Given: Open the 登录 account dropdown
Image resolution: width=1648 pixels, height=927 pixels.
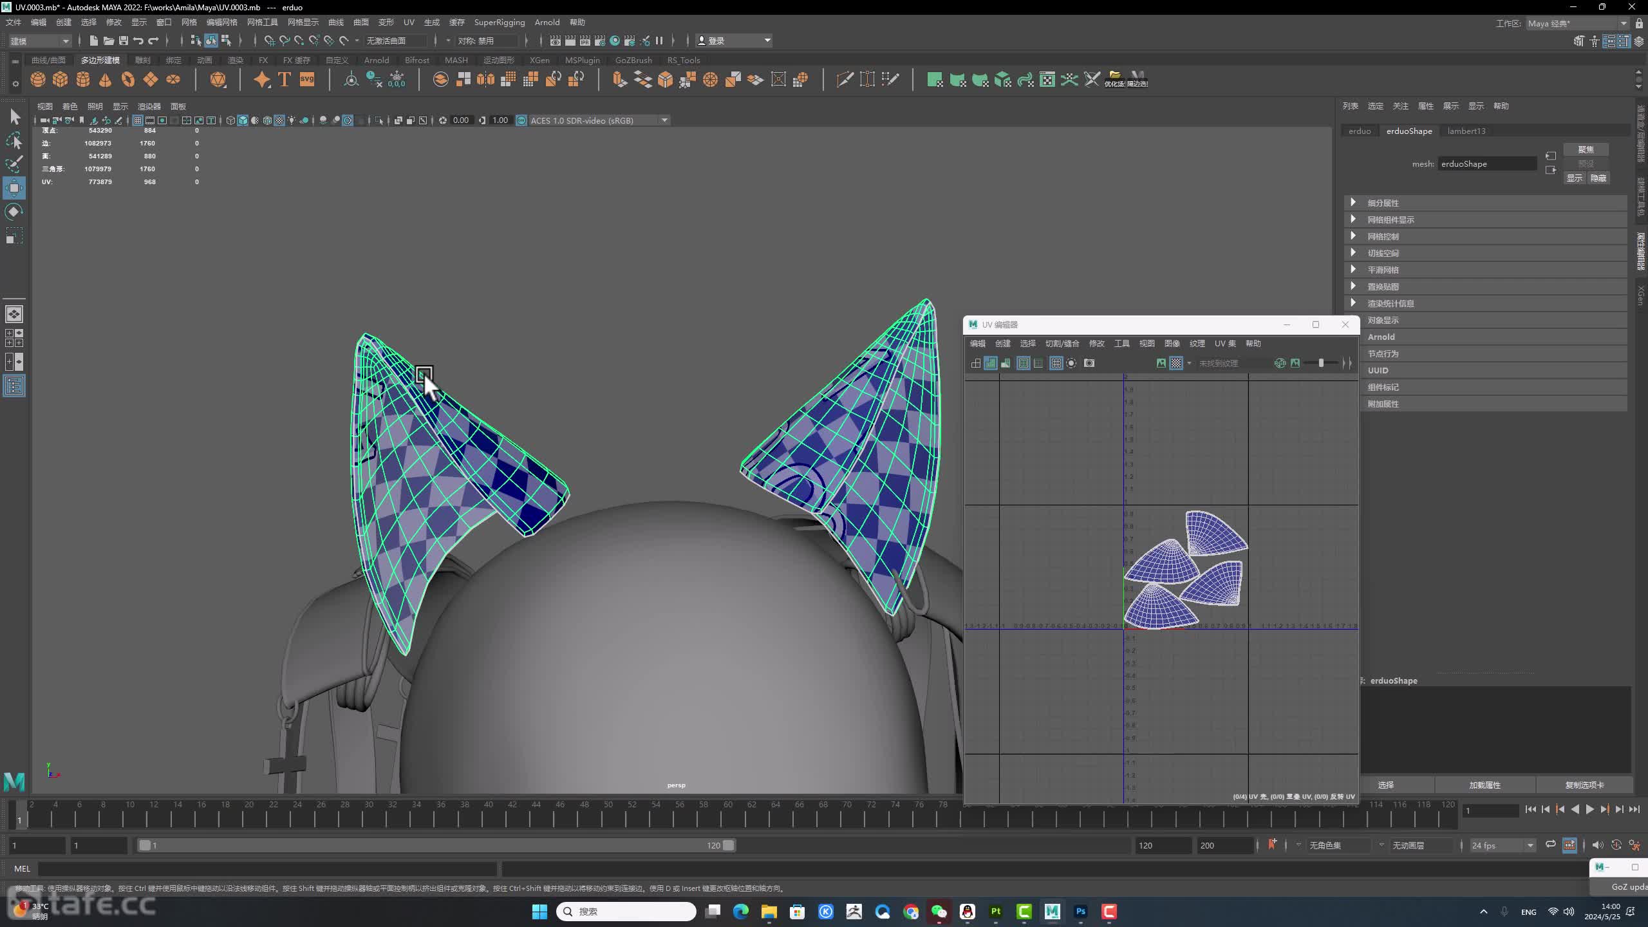Looking at the screenshot, I should click(734, 41).
